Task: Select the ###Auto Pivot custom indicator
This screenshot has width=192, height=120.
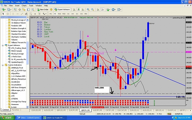Action: point(17,68)
